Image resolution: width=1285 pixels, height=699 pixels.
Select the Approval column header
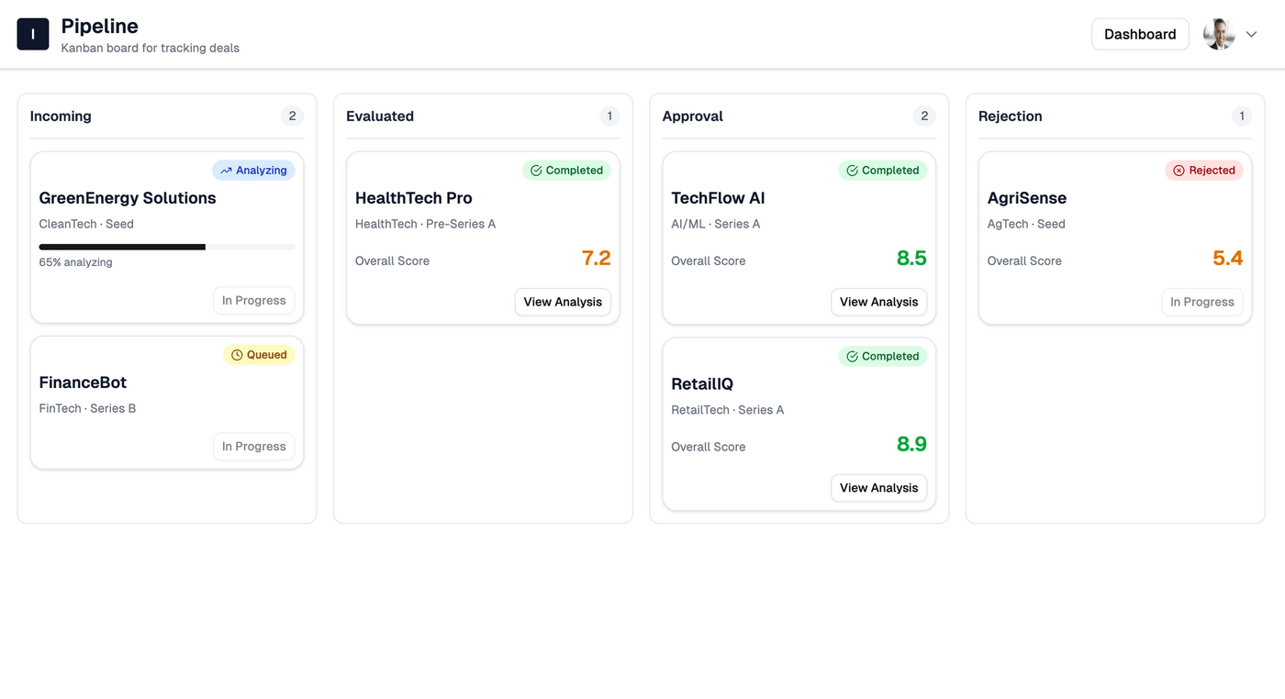point(693,116)
